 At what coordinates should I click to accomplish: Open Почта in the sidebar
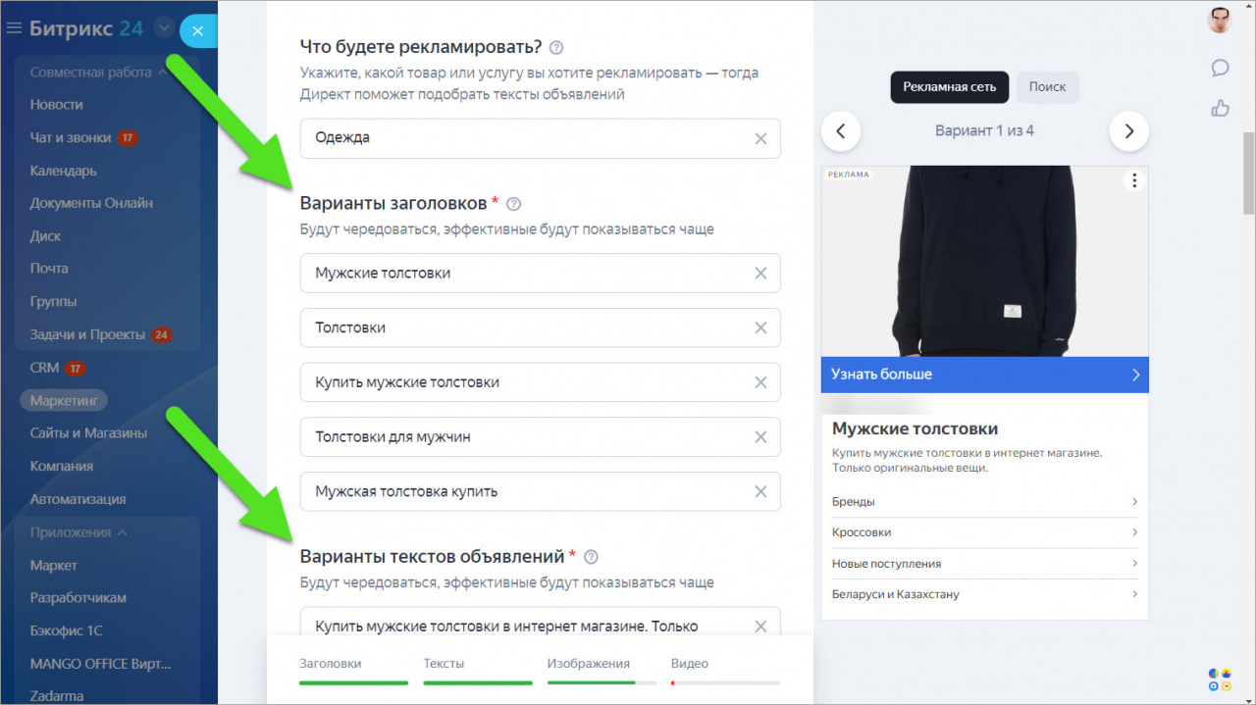pyautogui.click(x=49, y=269)
